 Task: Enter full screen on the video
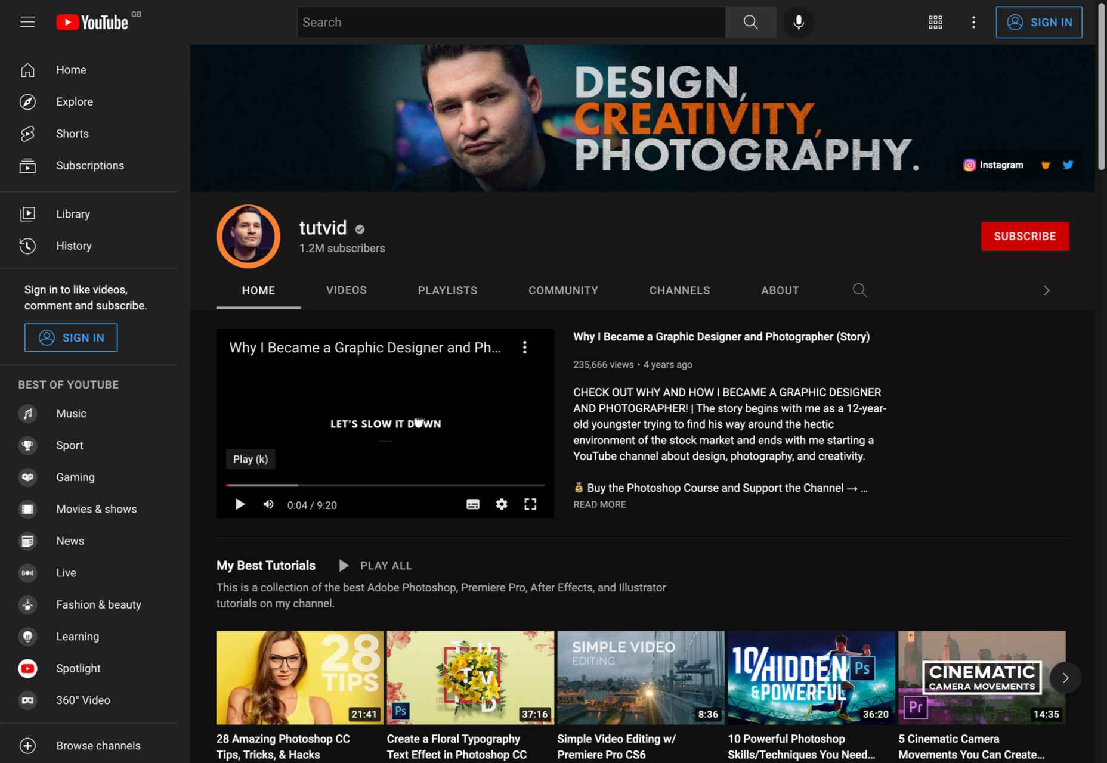pos(530,504)
